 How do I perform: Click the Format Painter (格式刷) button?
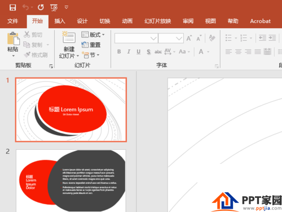36,55
